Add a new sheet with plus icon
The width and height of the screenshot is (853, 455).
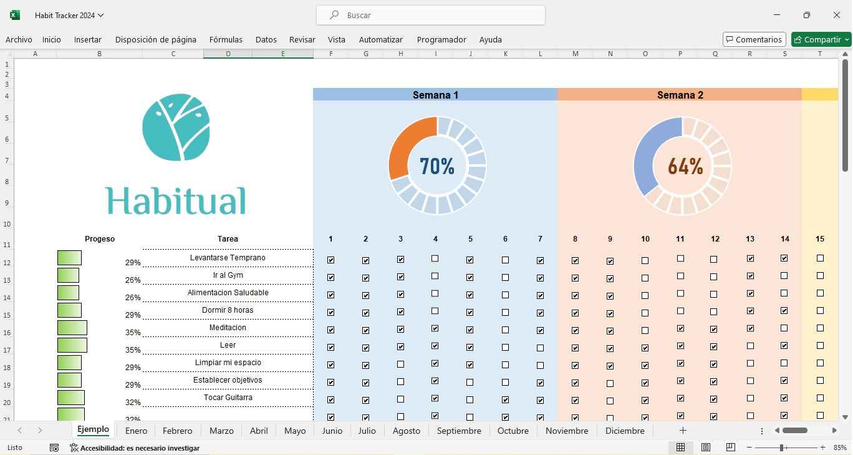683,431
